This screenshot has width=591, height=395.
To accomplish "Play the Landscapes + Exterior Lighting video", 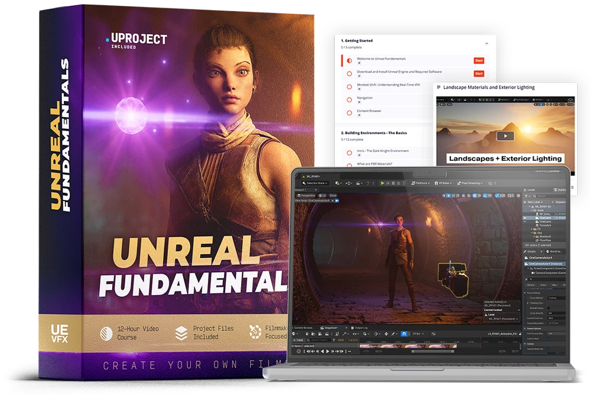I will [x=505, y=136].
